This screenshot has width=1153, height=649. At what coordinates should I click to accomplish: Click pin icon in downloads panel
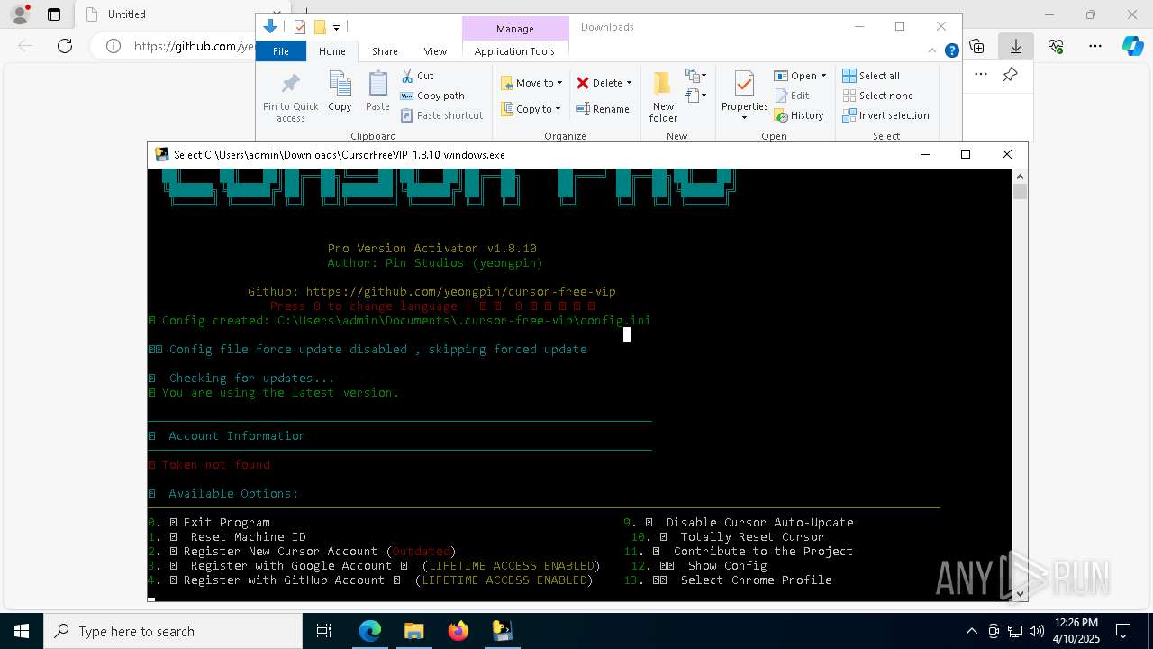coord(1011,75)
